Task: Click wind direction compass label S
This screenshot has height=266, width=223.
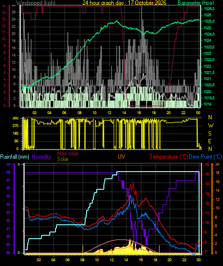Action: [210, 134]
